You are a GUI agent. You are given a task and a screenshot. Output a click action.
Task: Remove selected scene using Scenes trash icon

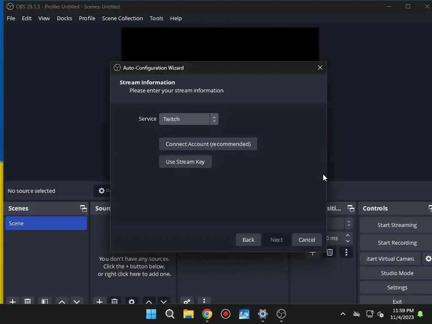pos(27,301)
